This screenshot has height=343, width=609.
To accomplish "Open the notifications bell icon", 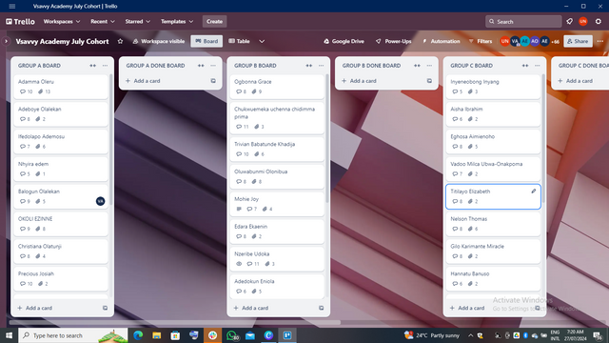I will (x=569, y=21).
